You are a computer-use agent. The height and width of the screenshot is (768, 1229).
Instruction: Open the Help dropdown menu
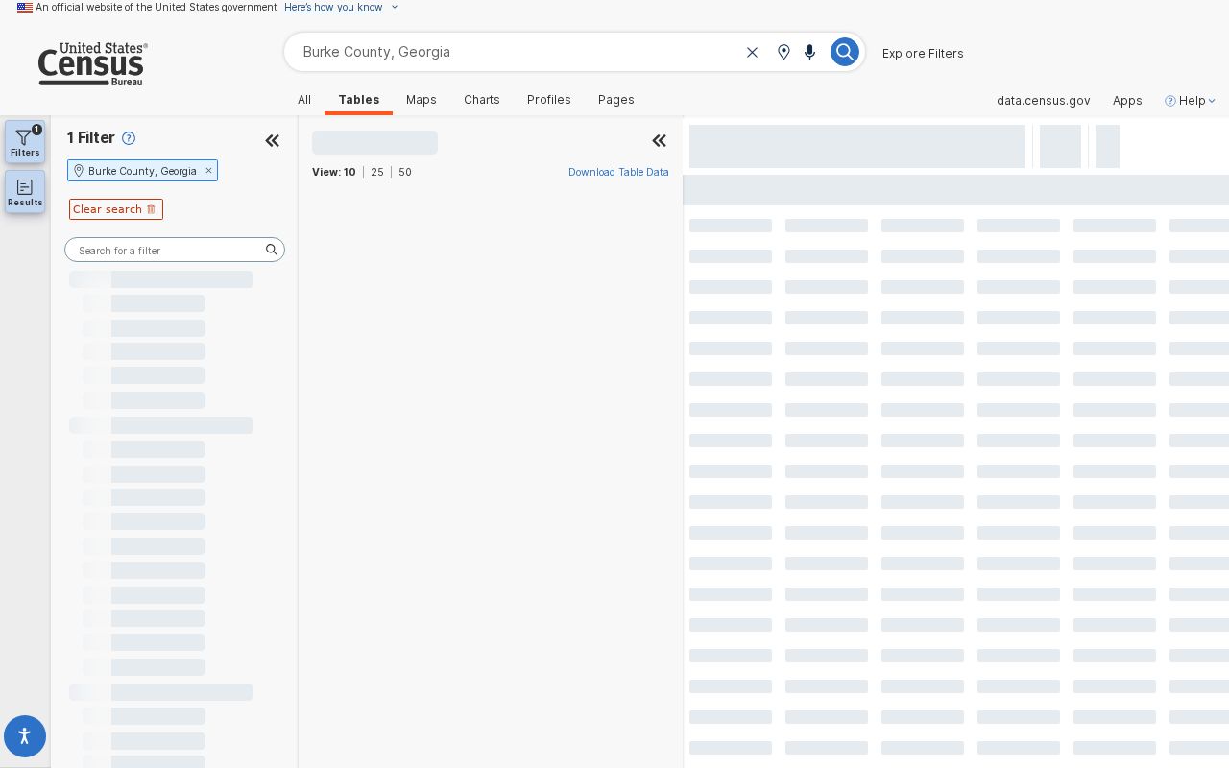click(x=1191, y=101)
